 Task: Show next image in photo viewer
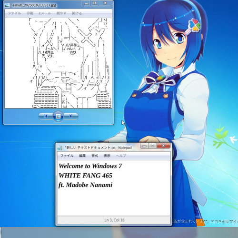click(71, 116)
